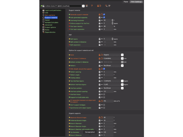
Task: Toggle Generate support material checkbox
Action: point(104,15)
